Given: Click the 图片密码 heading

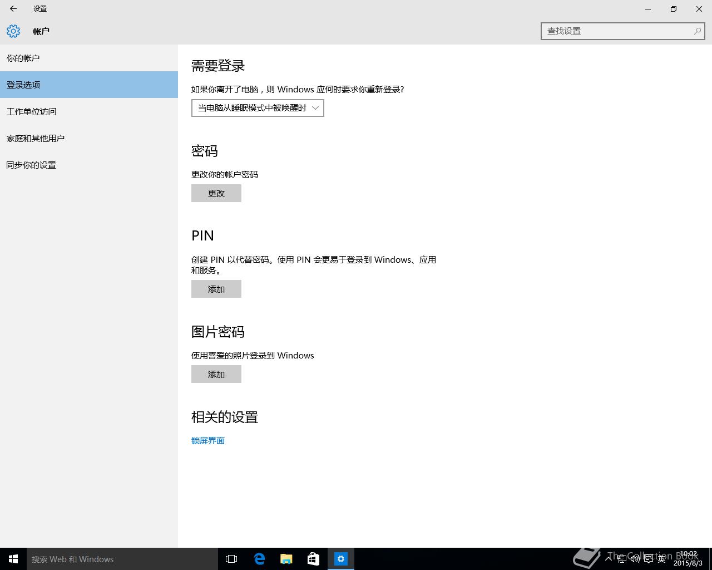Looking at the screenshot, I should pos(218,332).
